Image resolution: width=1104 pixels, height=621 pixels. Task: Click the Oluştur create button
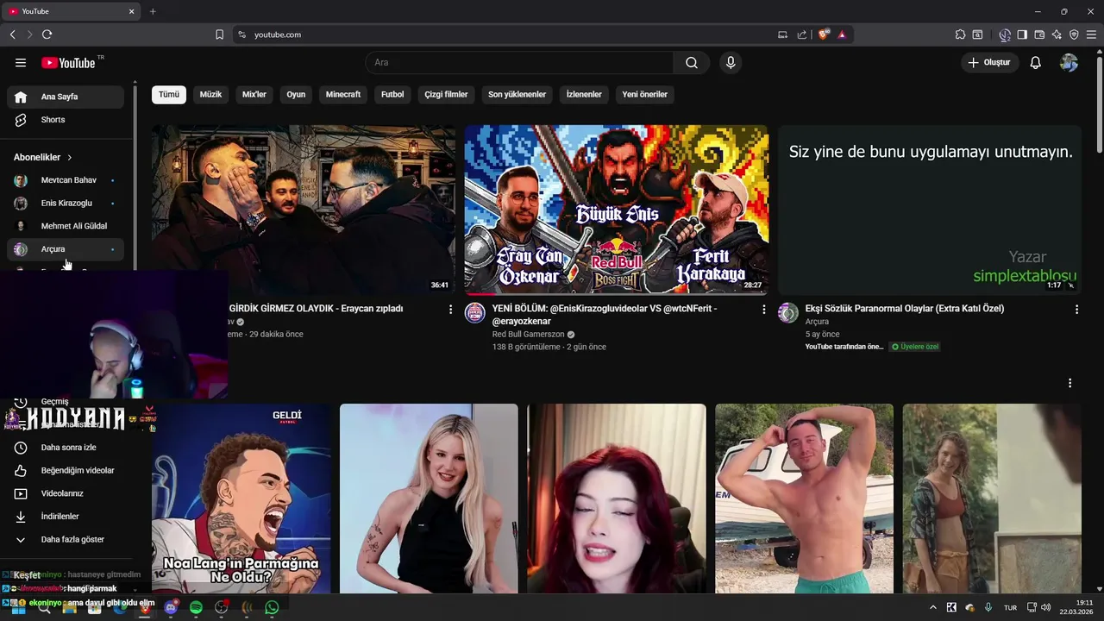pyautogui.click(x=990, y=63)
